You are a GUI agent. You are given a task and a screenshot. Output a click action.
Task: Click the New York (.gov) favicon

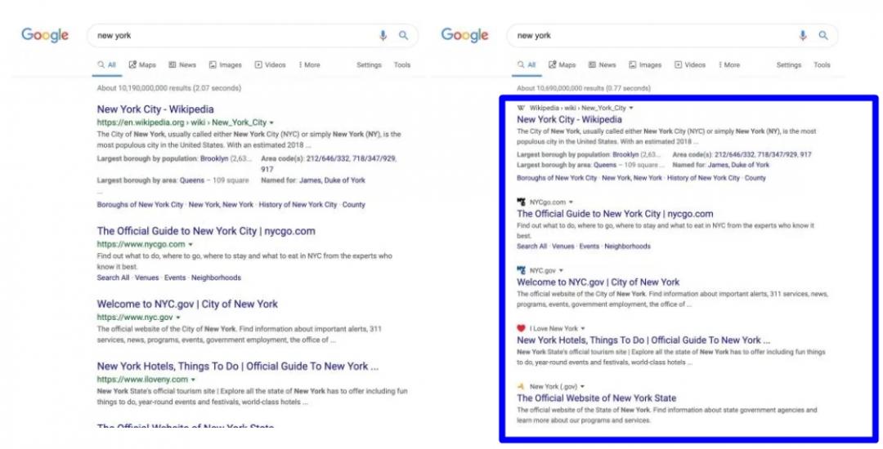pyautogui.click(x=521, y=387)
